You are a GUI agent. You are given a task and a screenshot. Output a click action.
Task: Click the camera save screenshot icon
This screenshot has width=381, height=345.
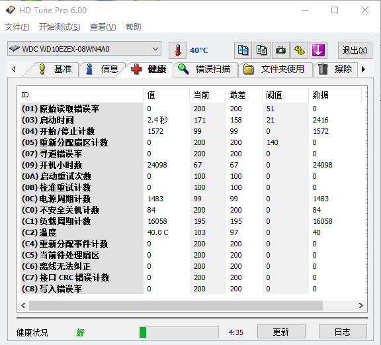[280, 50]
